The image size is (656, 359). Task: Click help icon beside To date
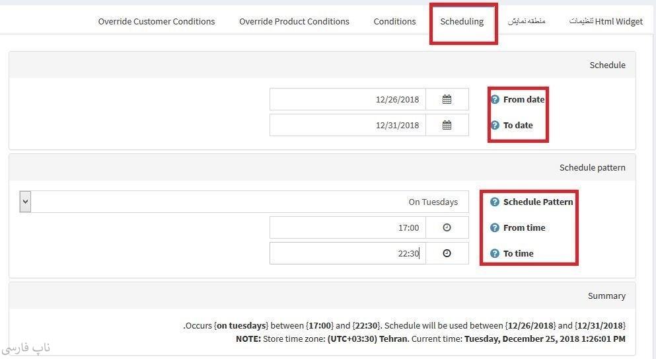[x=495, y=125]
